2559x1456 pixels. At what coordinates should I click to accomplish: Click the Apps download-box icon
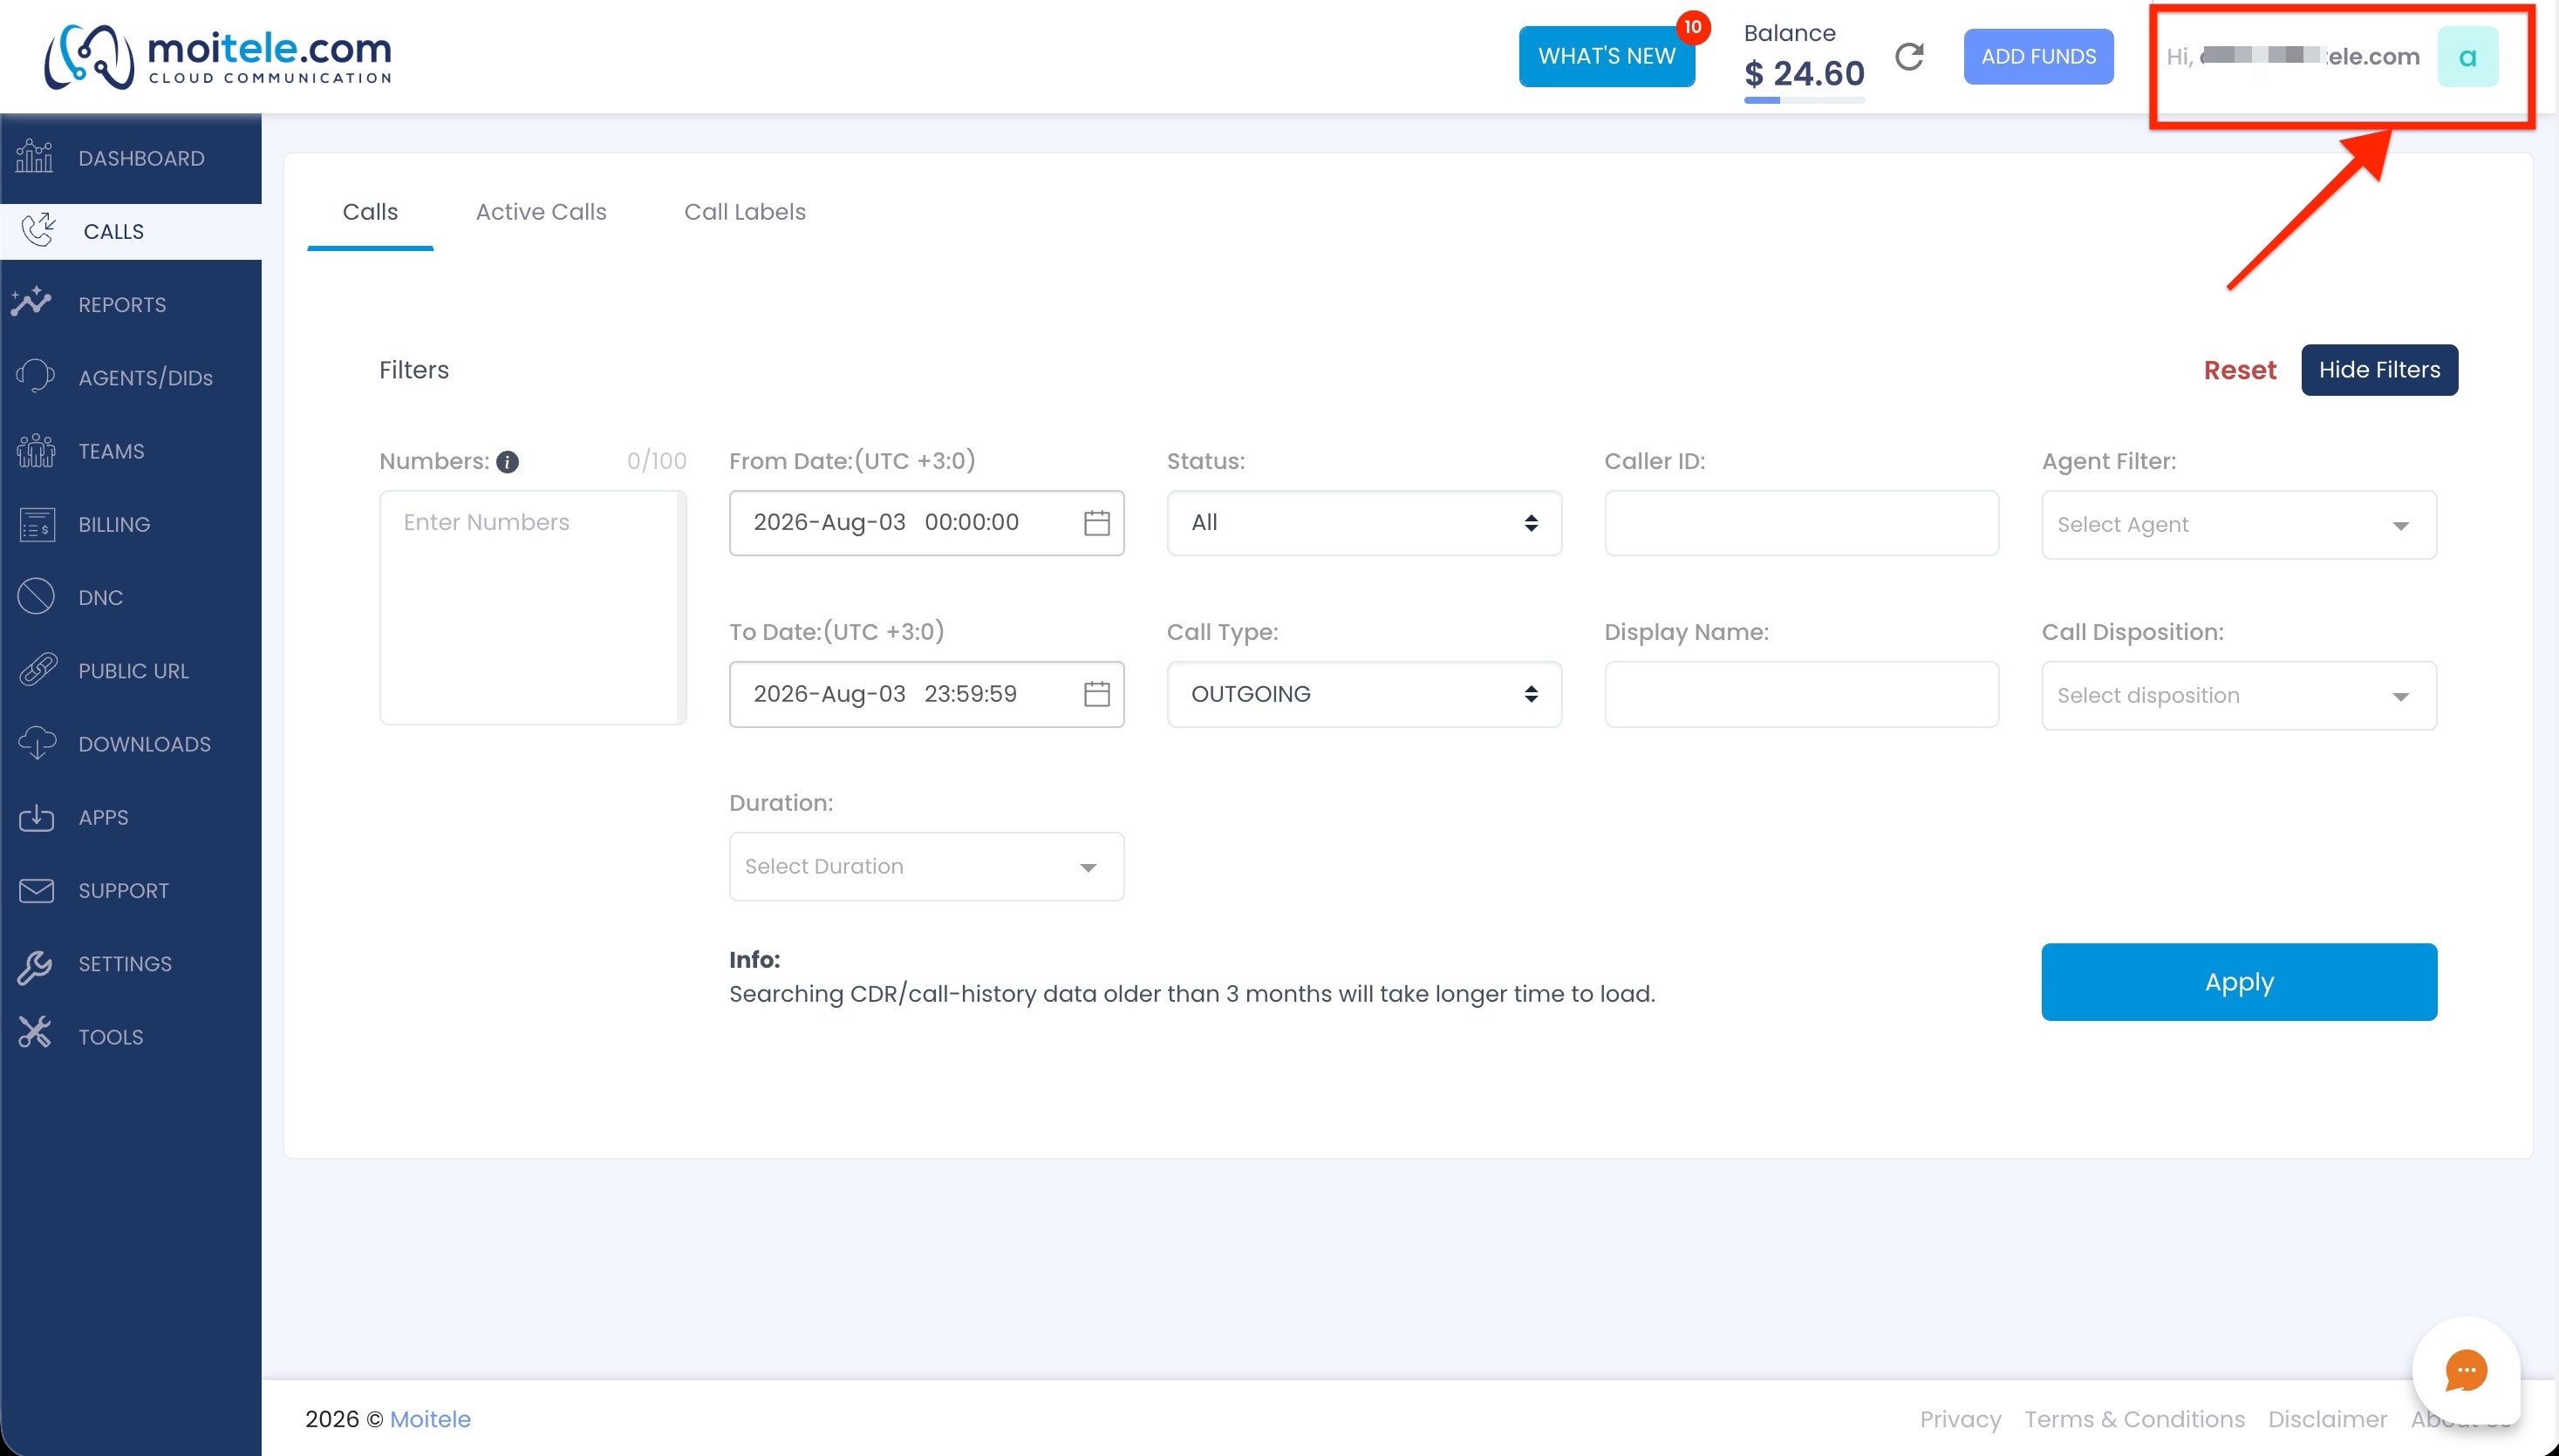coord(37,817)
